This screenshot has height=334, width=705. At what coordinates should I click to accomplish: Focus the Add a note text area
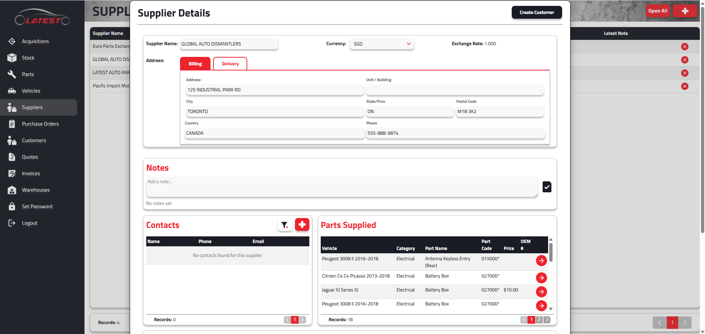pos(342,187)
